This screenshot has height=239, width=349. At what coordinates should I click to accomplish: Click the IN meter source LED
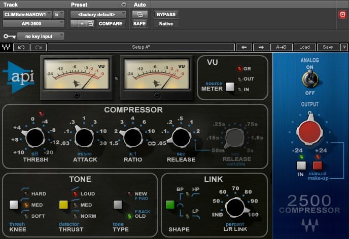coord(240,90)
